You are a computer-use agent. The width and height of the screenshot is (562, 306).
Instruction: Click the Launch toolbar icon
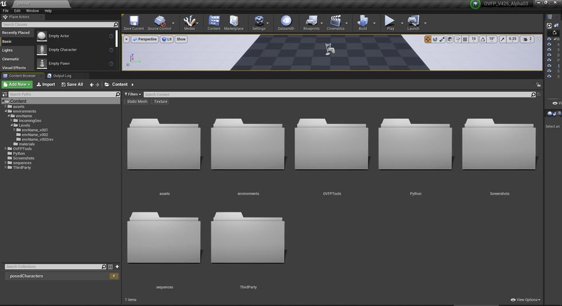413,21
